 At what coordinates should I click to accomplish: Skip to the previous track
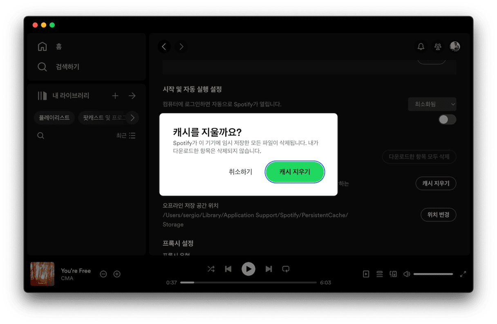pyautogui.click(x=228, y=269)
